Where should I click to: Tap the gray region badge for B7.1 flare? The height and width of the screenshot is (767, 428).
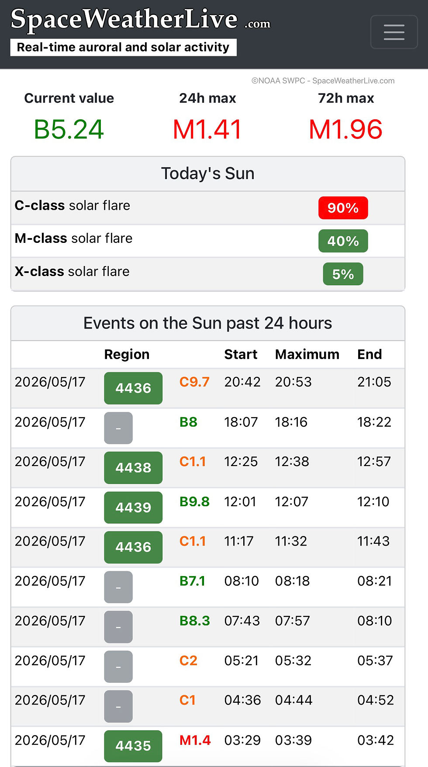coord(118,587)
